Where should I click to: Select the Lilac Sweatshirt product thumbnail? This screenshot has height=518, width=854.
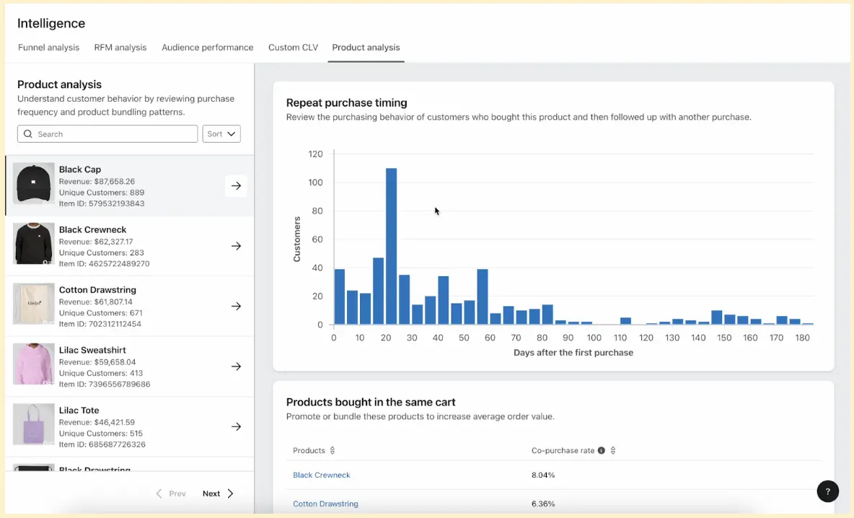(x=34, y=364)
